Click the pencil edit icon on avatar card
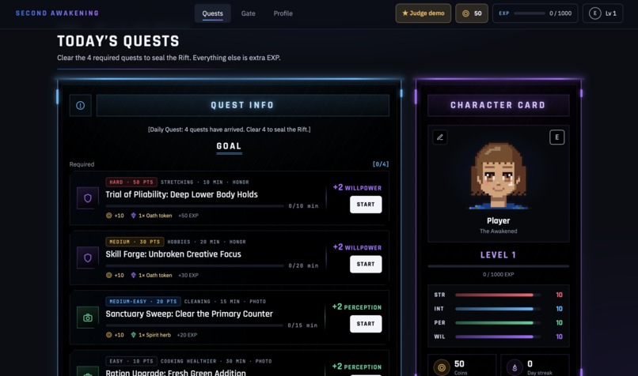638x376 pixels. tap(440, 137)
